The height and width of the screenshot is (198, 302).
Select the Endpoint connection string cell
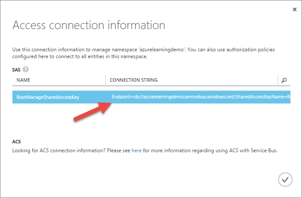coord(201,97)
